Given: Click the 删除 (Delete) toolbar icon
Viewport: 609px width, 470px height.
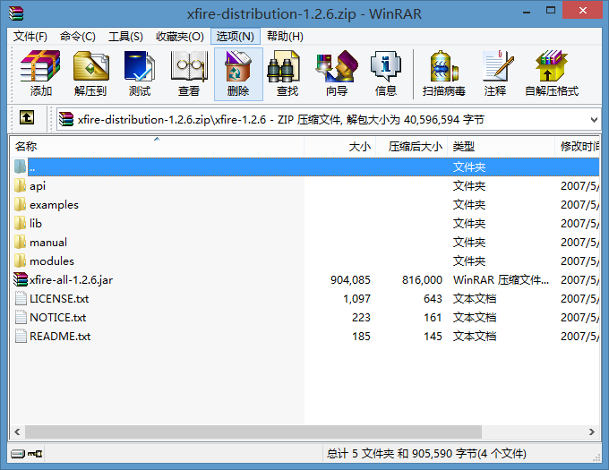Looking at the screenshot, I should [238, 73].
